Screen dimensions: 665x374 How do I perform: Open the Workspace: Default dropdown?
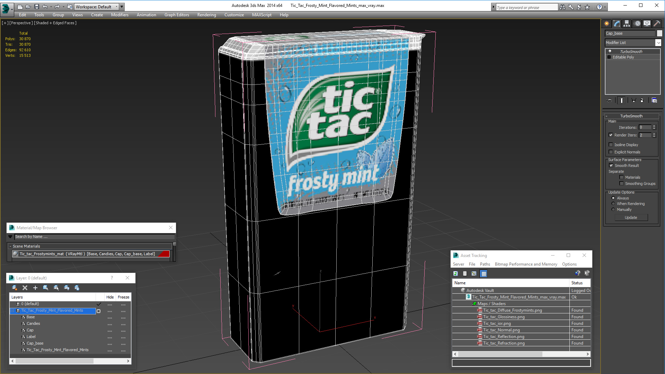click(96, 7)
